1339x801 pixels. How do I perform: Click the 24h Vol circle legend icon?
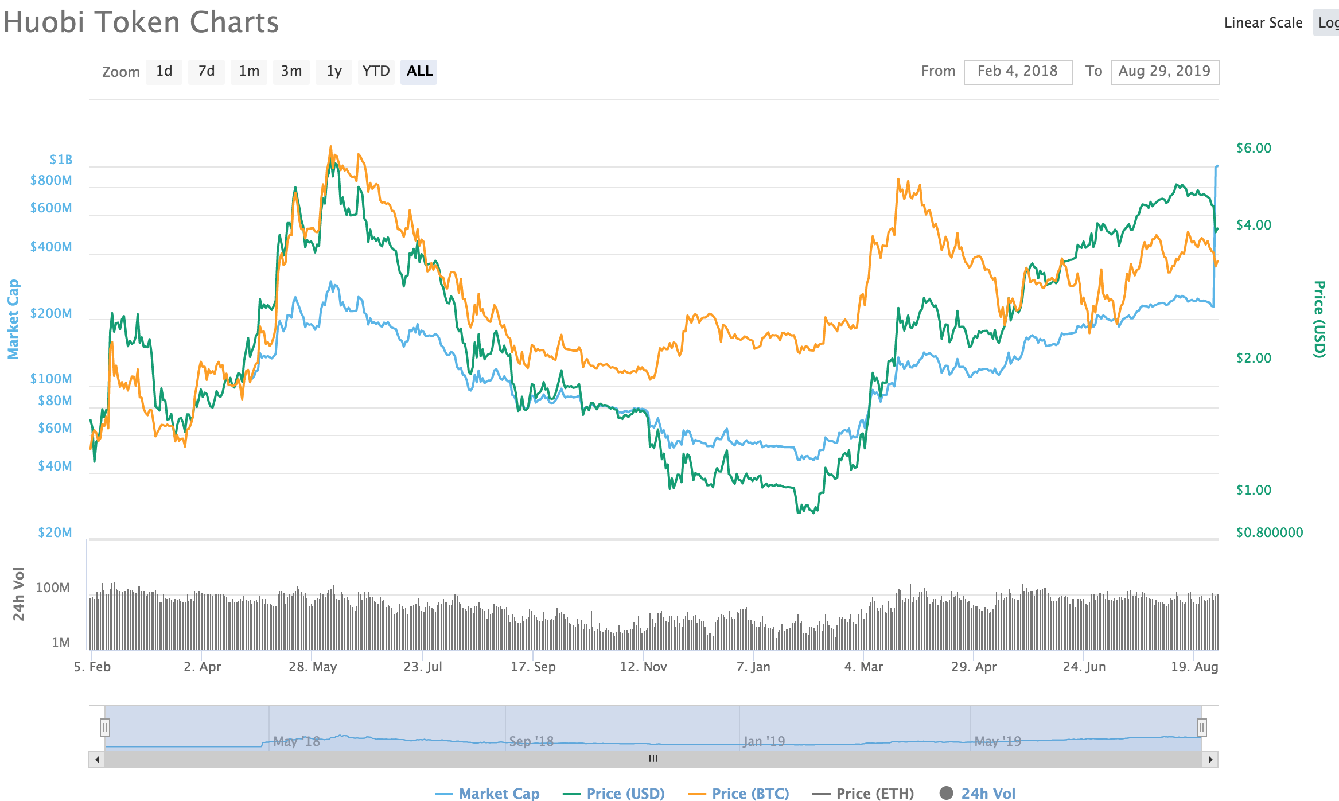947,793
